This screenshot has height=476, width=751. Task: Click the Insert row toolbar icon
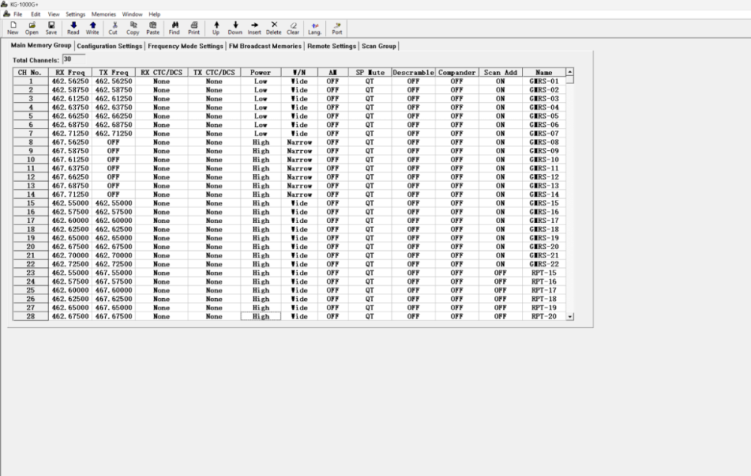255,28
